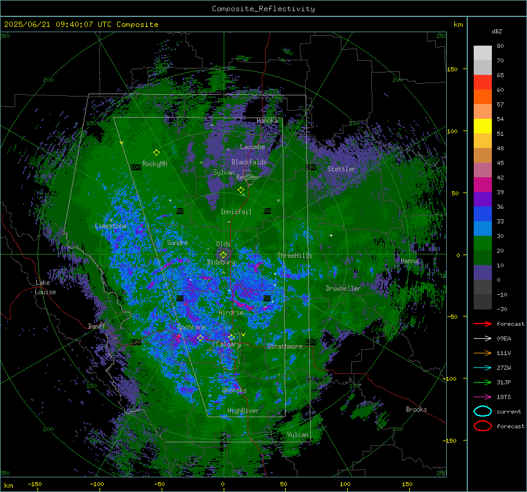Click the Lacombe city label
The image size is (527, 492).
[252, 147]
